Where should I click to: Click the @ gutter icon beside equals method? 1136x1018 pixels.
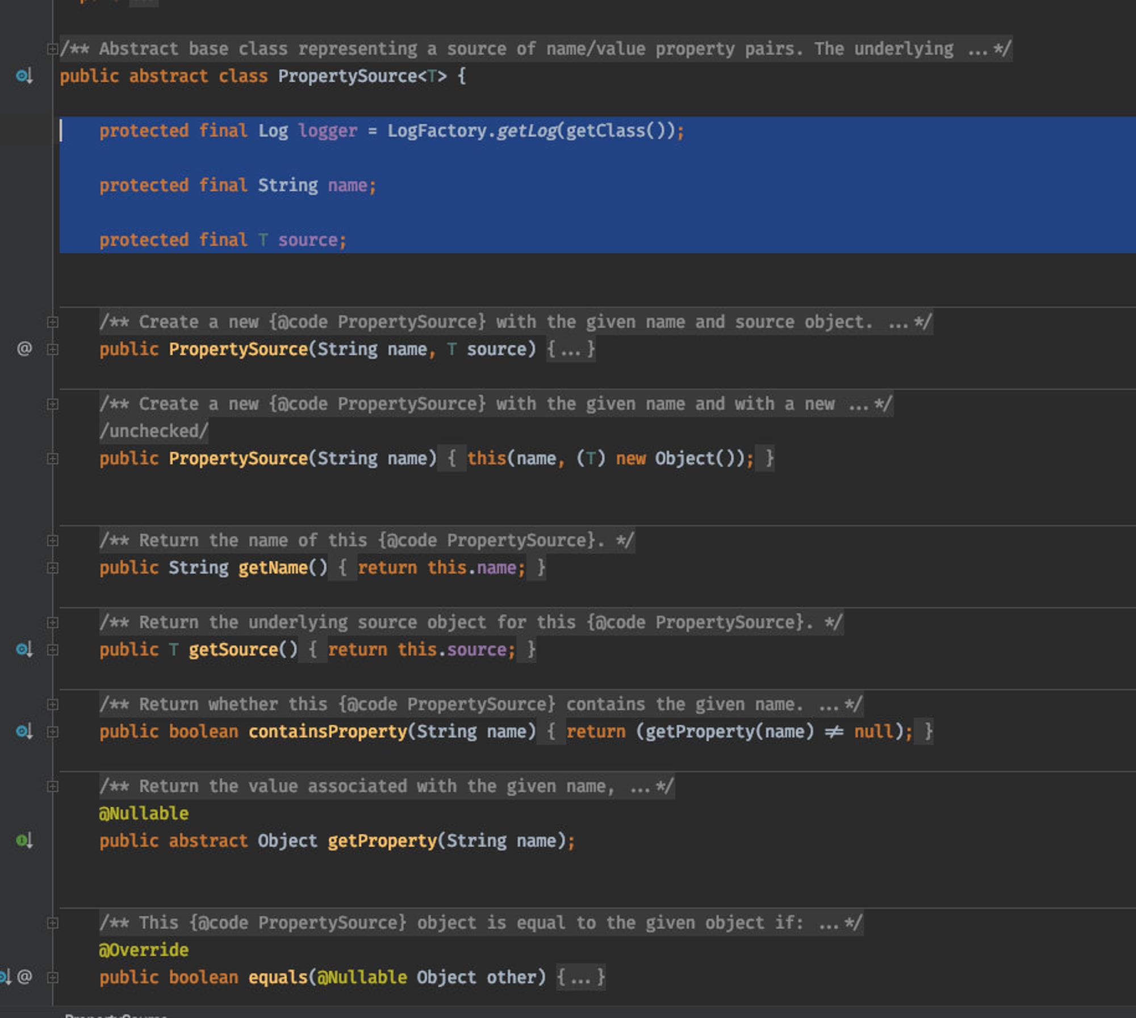(24, 977)
